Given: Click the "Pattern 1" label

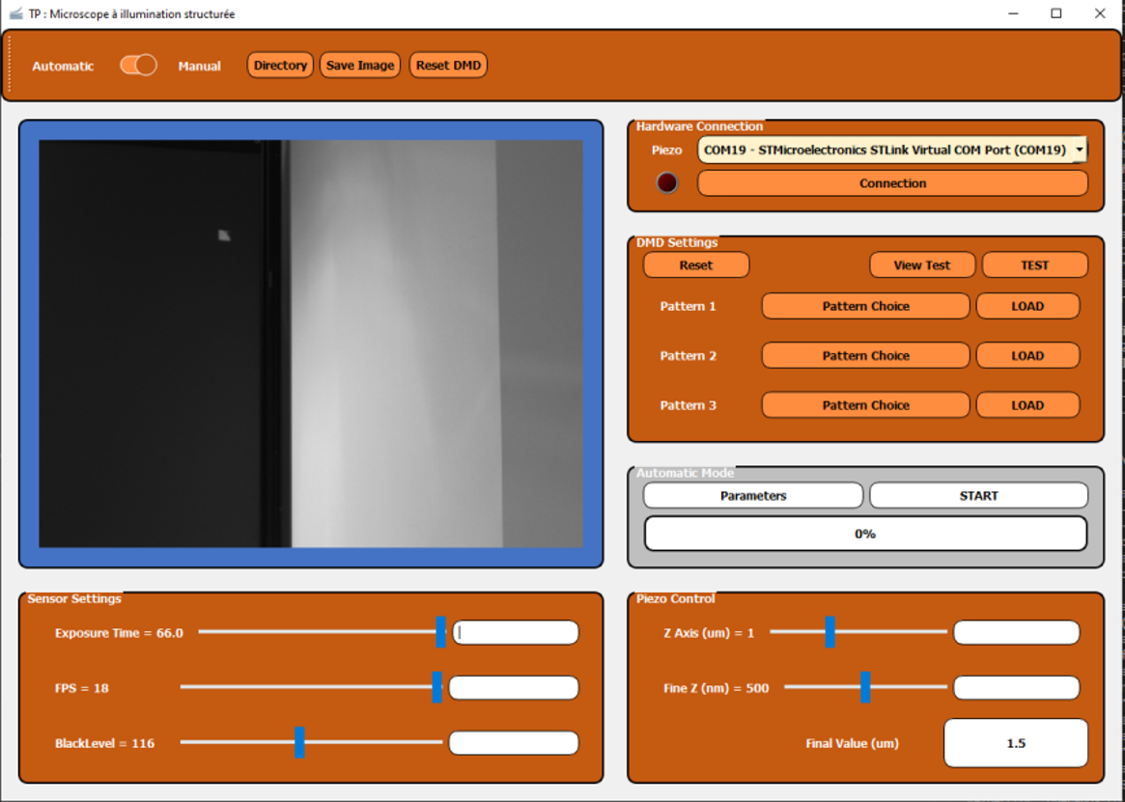Looking at the screenshot, I should (689, 306).
